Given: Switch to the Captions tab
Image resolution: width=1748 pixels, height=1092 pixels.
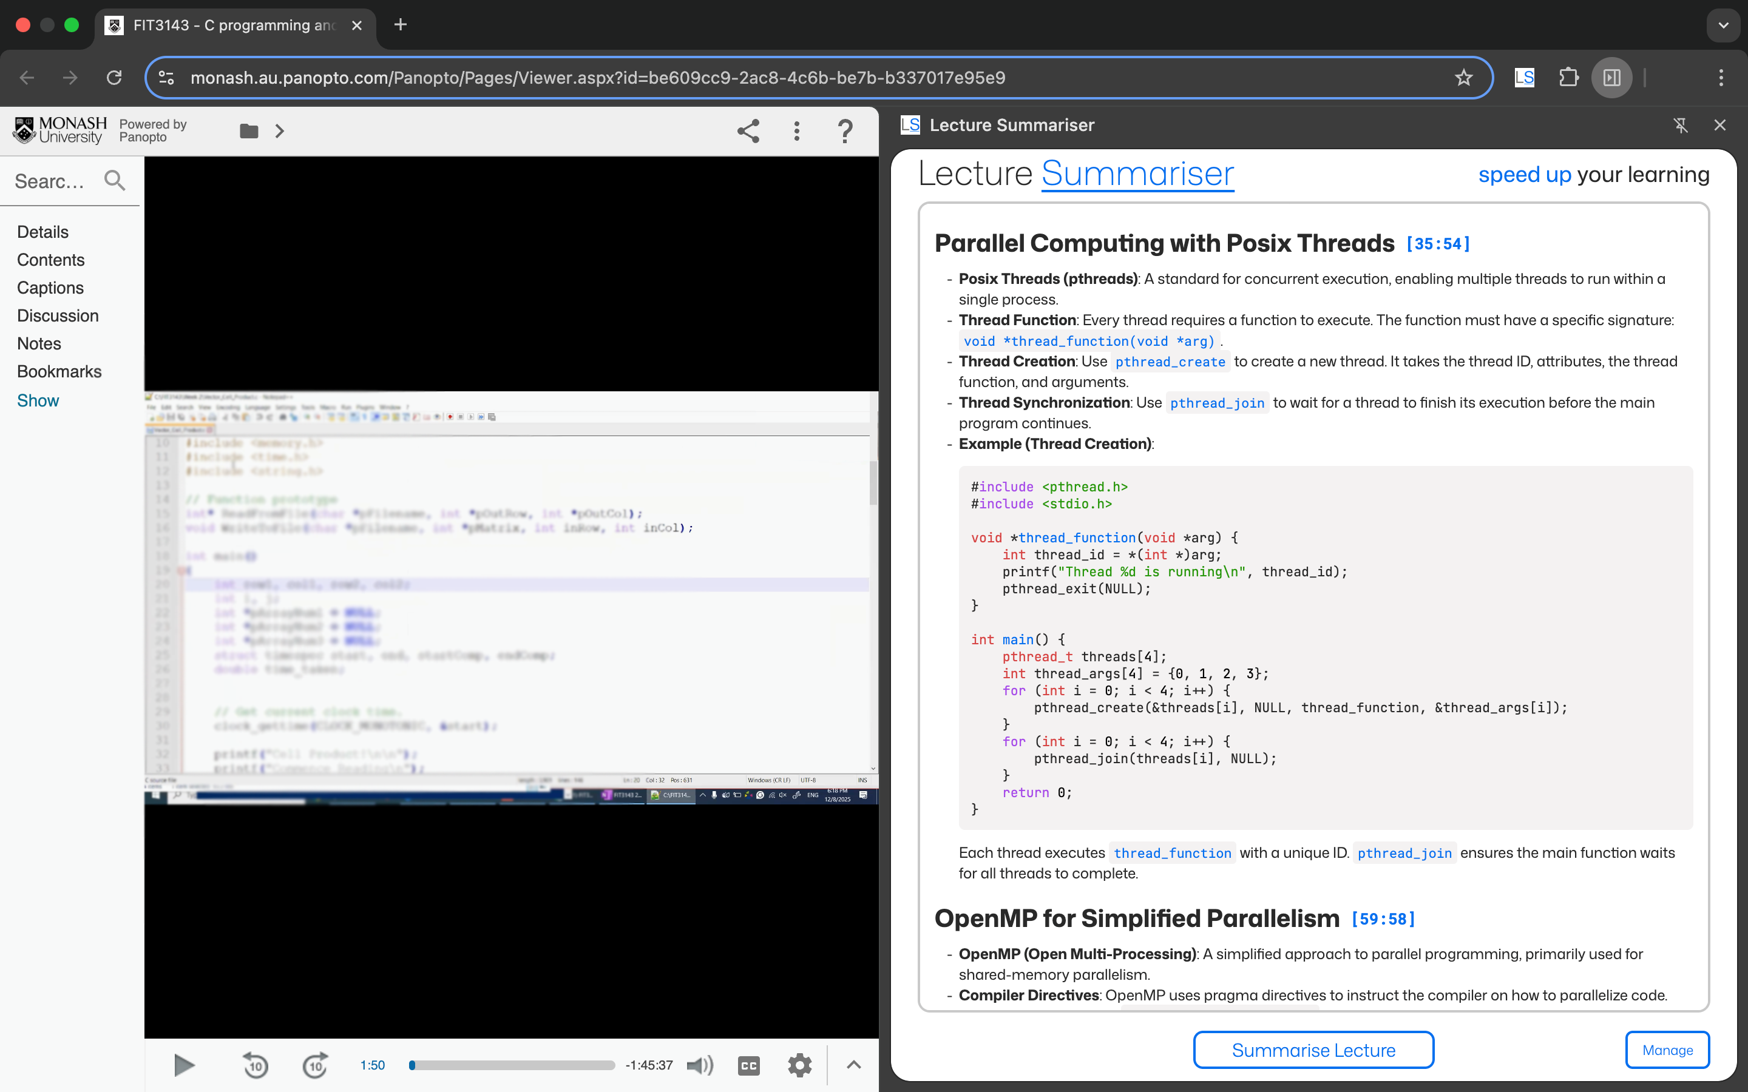Looking at the screenshot, I should [x=50, y=288].
